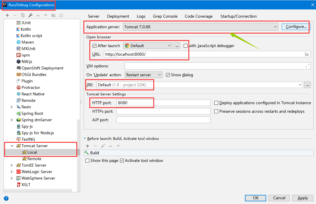Click JRE browse ellipsis button
Image resolution: width=316 pixels, height=204 pixels.
[x=307, y=85]
